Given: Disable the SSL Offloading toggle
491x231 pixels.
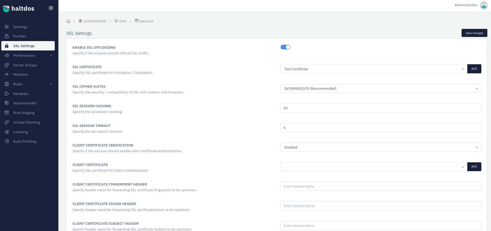Looking at the screenshot, I should coord(285,47).
